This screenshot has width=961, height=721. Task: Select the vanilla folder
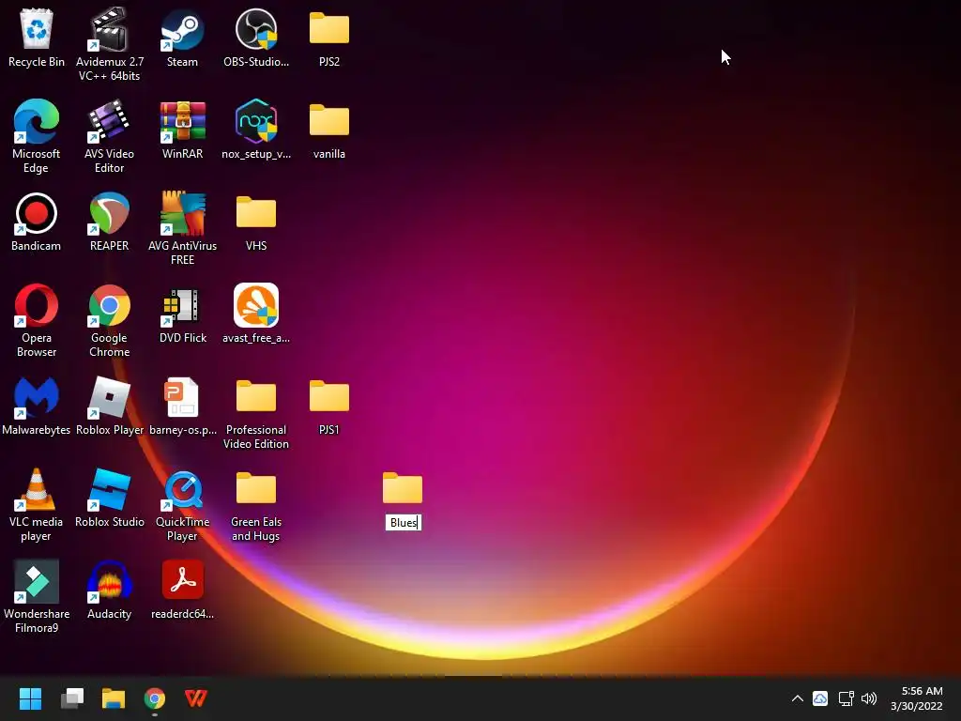329,121
